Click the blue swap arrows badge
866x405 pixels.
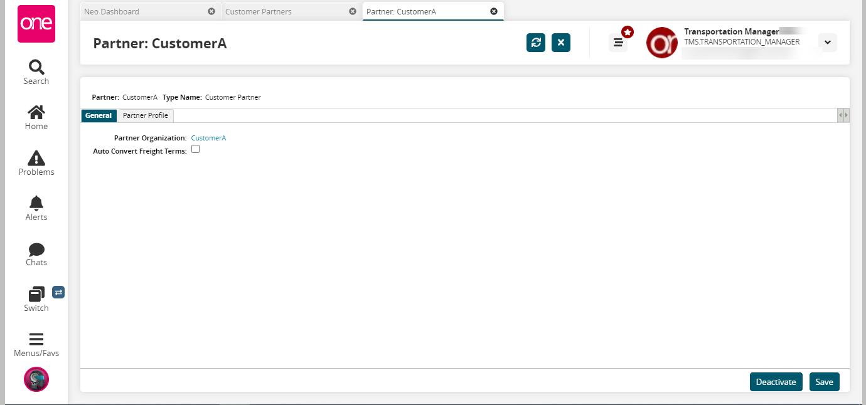pos(58,292)
